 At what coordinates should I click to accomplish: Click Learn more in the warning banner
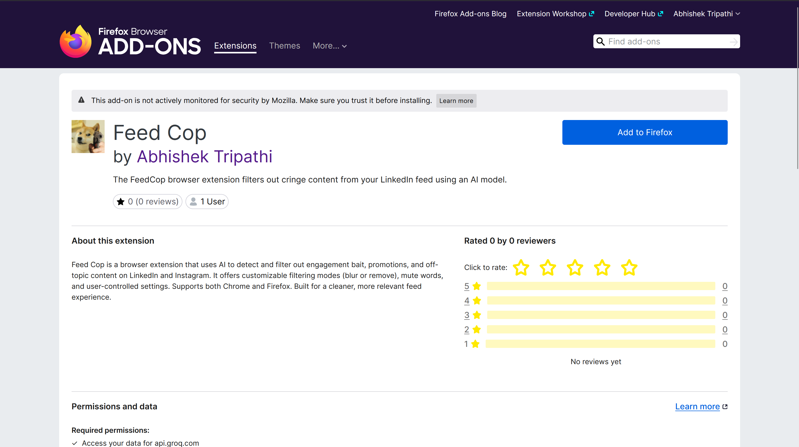coord(456,101)
